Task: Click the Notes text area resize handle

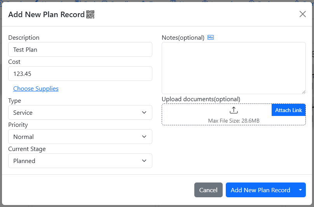Action: [304, 92]
